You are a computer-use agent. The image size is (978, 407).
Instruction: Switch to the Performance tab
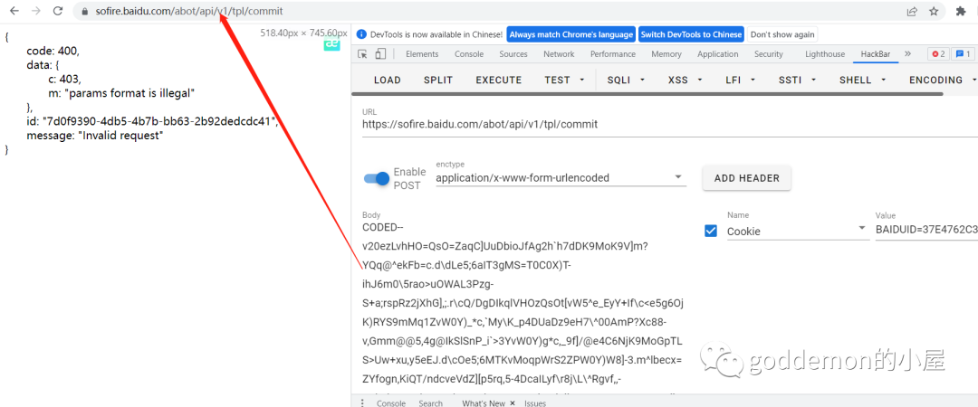pyautogui.click(x=612, y=54)
